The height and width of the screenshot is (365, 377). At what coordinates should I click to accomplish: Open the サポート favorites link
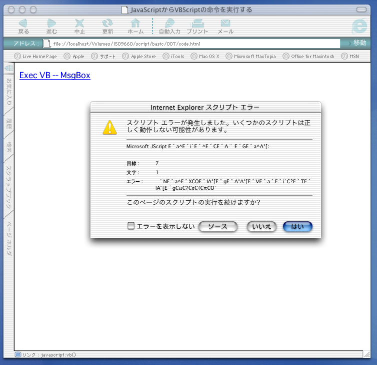point(103,57)
